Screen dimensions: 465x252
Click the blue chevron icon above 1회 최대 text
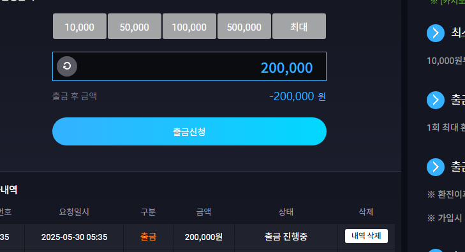[436, 100]
